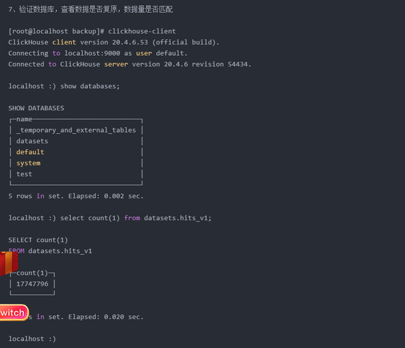
Task: Click the 'name' column header of database table
Action: 24,119
